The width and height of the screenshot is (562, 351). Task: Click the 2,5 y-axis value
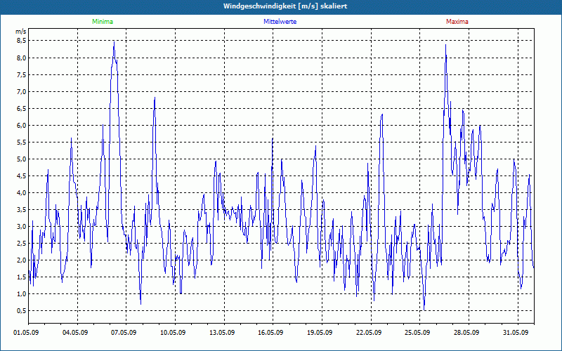tap(21, 243)
